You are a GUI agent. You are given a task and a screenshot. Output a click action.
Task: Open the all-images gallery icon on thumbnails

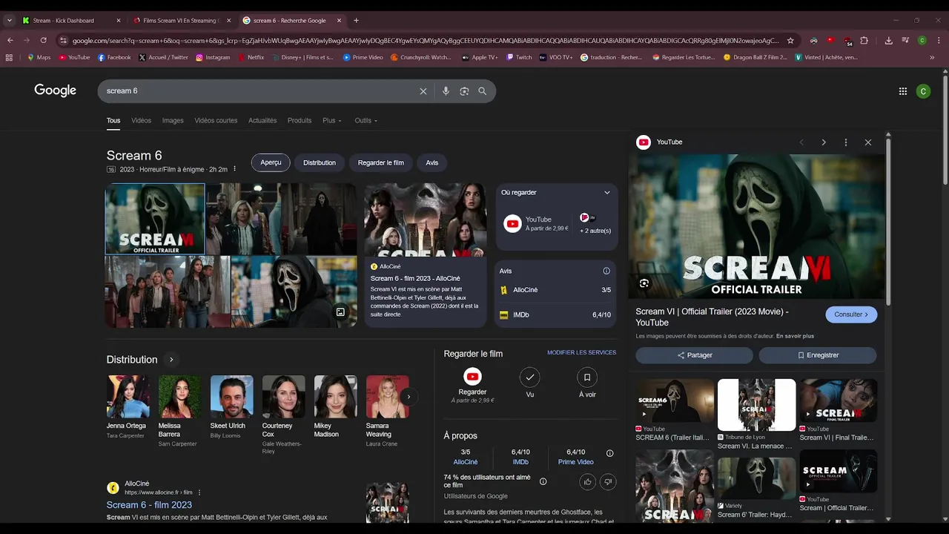tap(340, 312)
